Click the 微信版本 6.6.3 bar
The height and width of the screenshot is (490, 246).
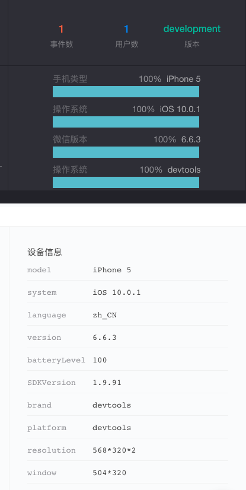[126, 152]
